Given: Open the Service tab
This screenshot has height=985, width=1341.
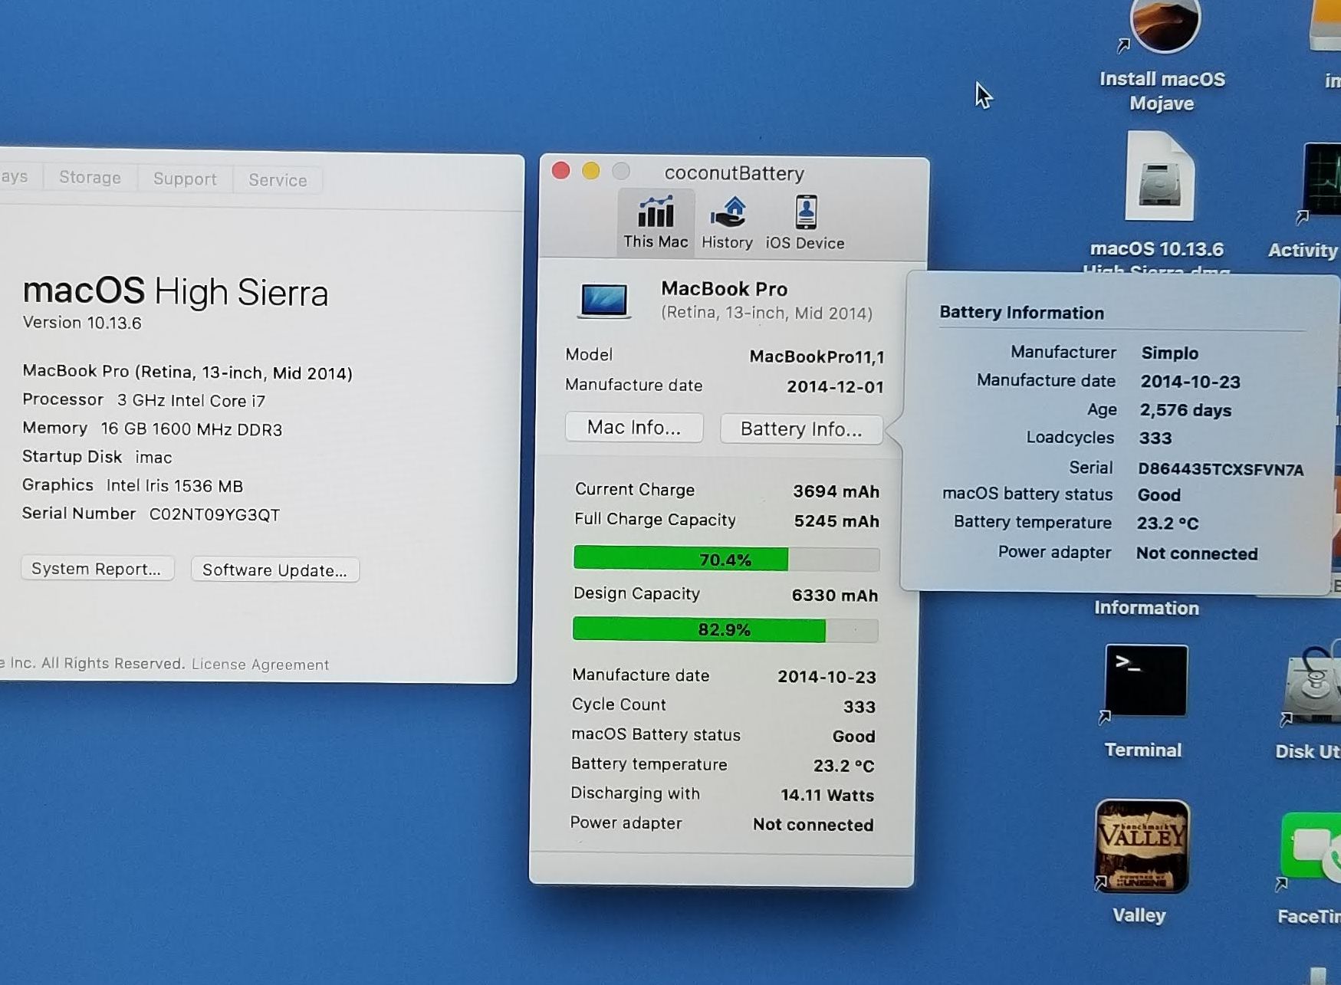Looking at the screenshot, I should pyautogui.click(x=278, y=180).
